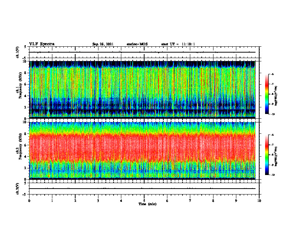Viewport: 292px width, 225px height.
Task: Click the "VLF Spectra" title text
Action: coord(42,44)
